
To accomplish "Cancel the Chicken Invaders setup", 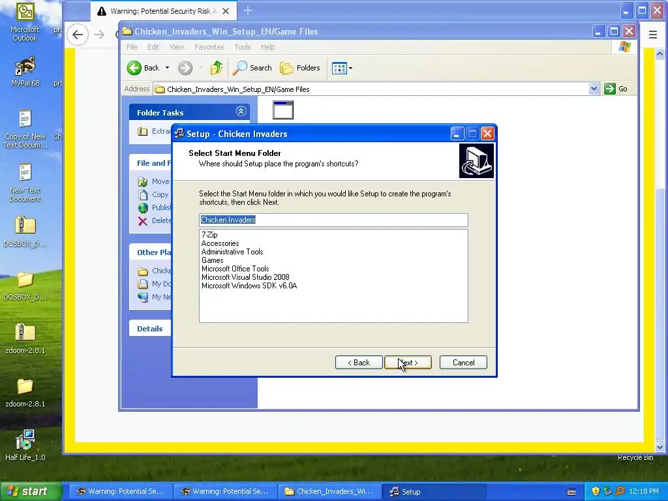I will pyautogui.click(x=463, y=363).
